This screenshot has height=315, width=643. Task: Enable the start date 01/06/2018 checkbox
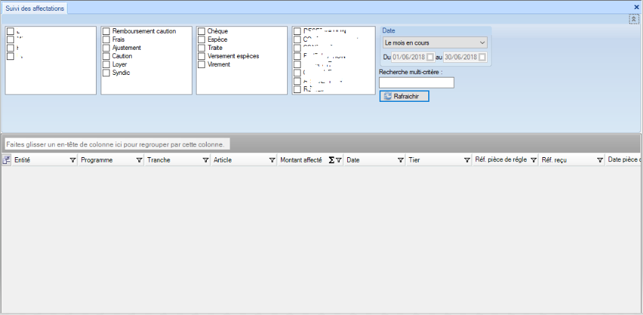430,57
